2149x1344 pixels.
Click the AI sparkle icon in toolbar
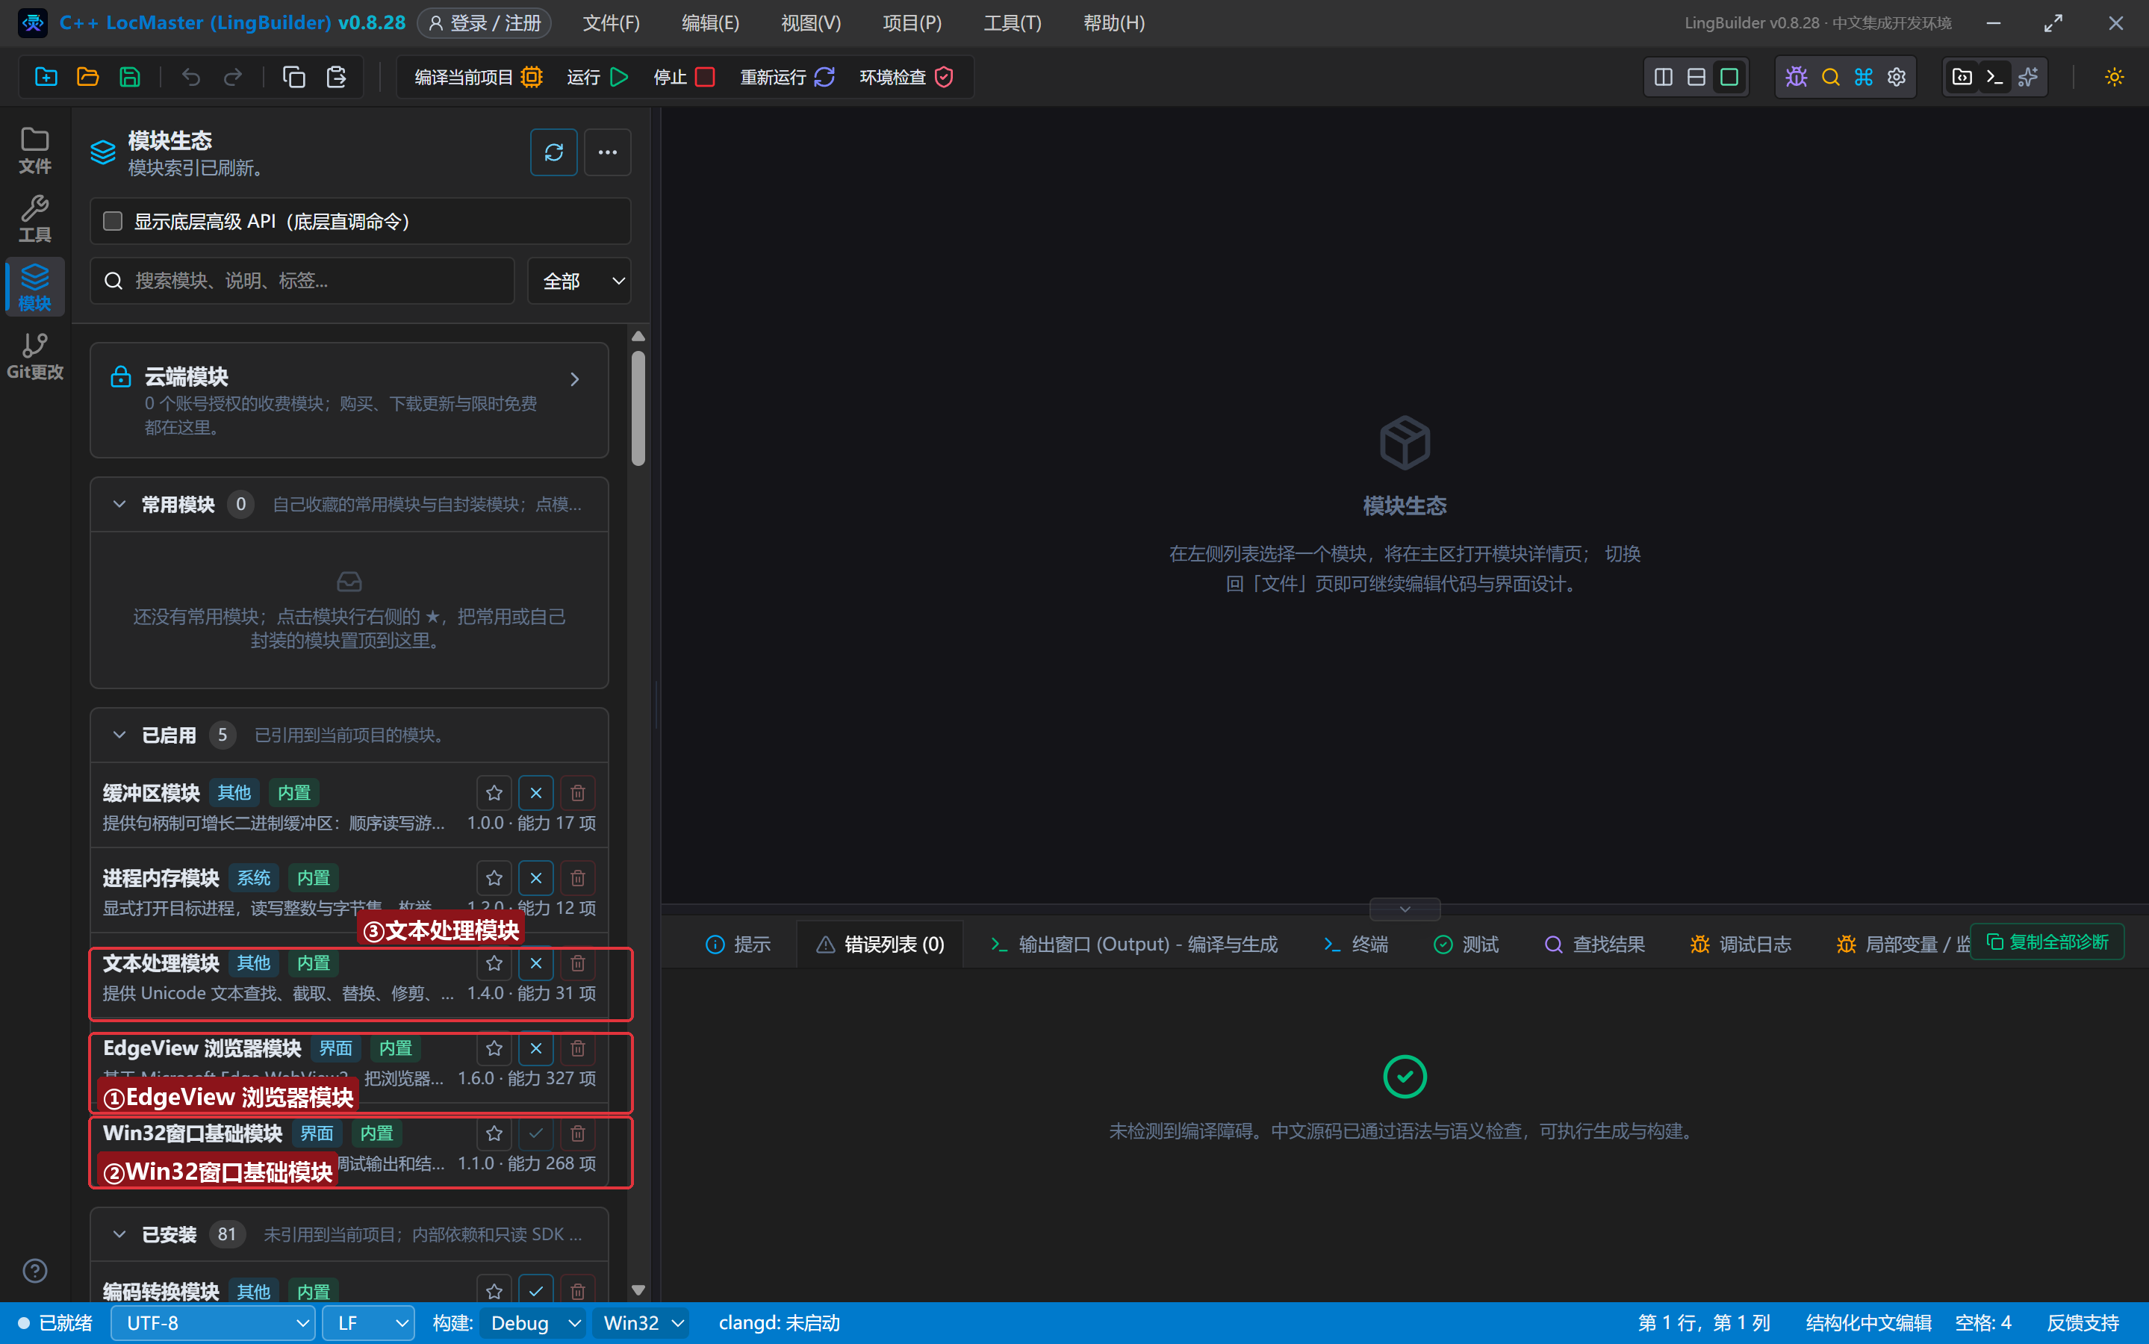pos(2027,78)
